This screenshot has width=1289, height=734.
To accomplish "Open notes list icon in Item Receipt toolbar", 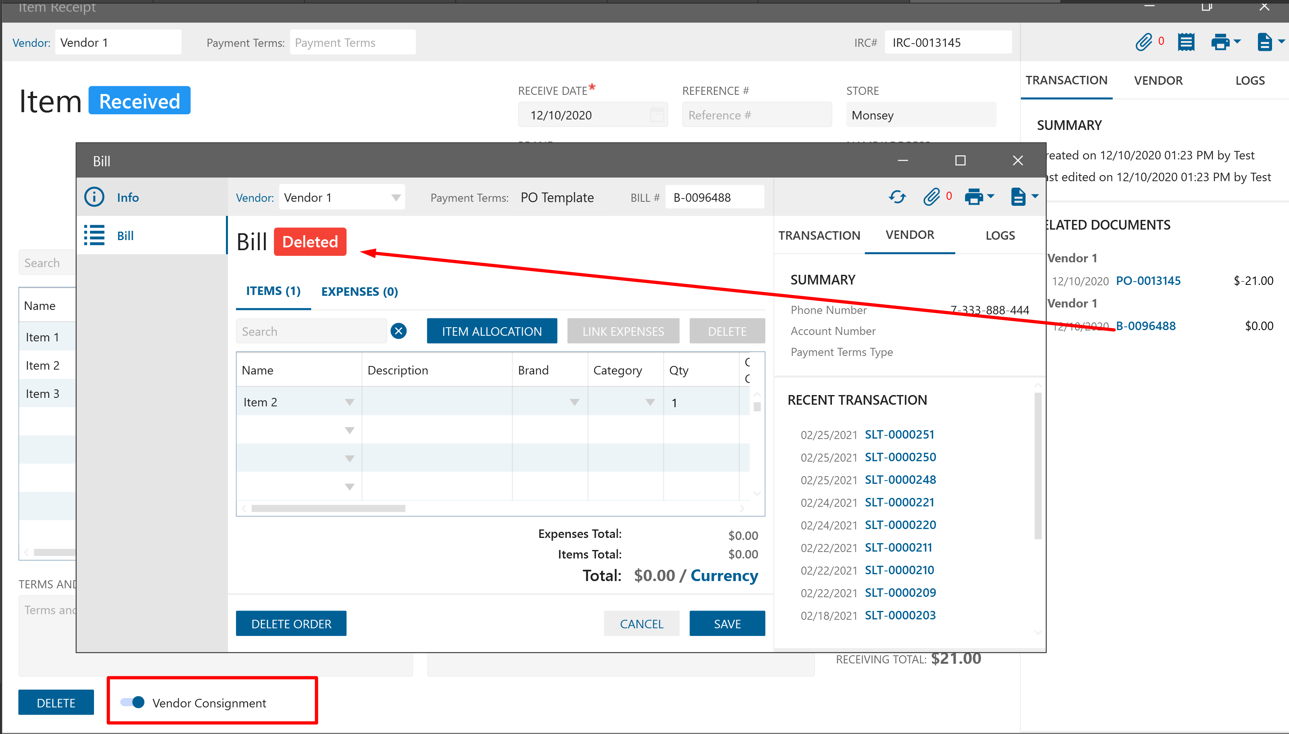I will [1186, 42].
